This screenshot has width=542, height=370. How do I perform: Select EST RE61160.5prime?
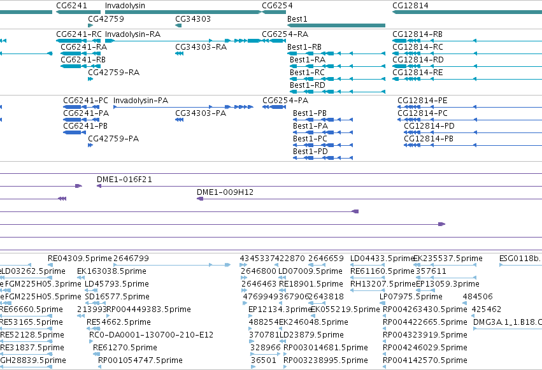point(382,271)
